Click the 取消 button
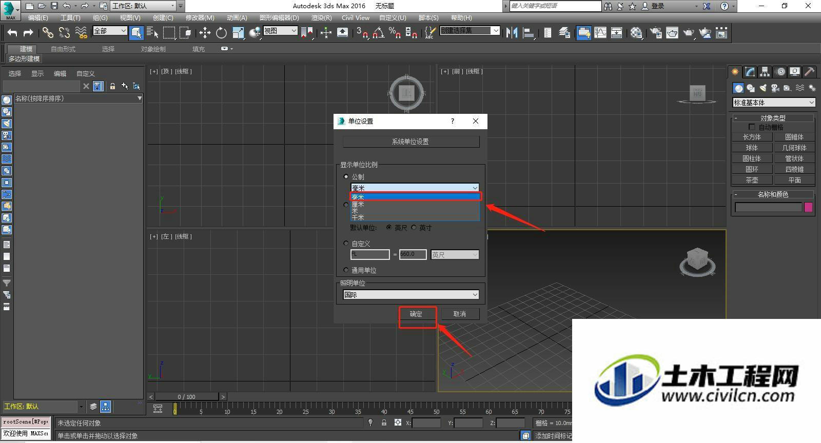The height and width of the screenshot is (443, 821). 460,314
